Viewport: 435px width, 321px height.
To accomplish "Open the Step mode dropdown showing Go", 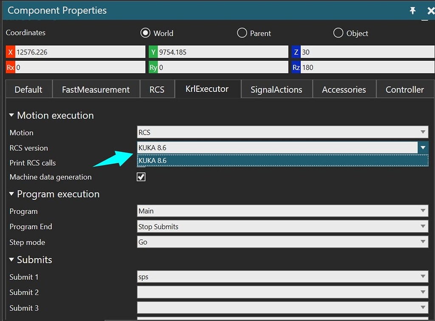I will [x=423, y=242].
